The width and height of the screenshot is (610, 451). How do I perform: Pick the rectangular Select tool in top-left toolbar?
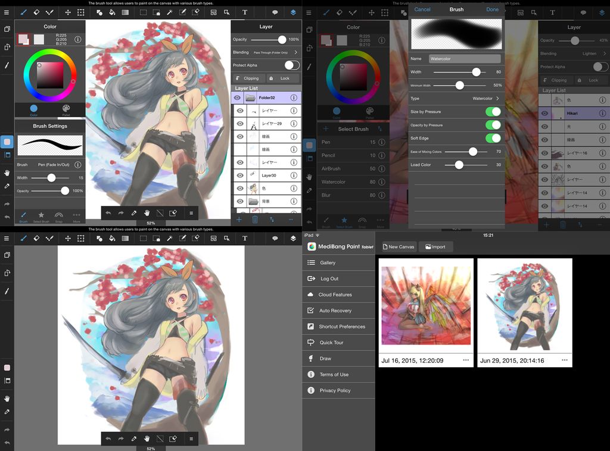(143, 12)
